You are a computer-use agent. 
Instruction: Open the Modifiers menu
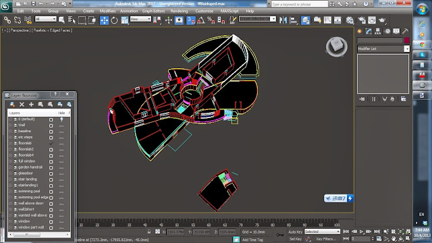(107, 11)
